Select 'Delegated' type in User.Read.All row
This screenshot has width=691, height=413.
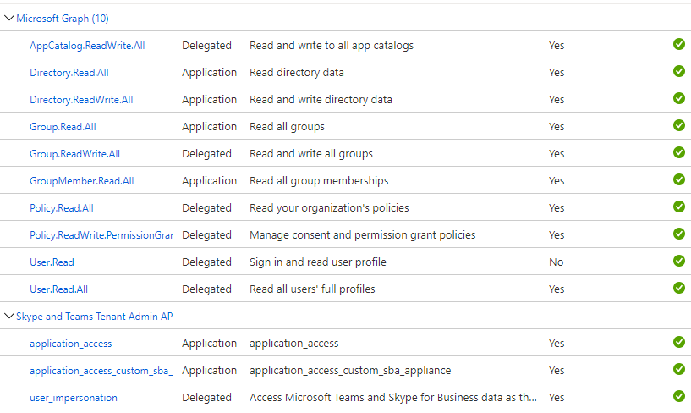coord(206,289)
